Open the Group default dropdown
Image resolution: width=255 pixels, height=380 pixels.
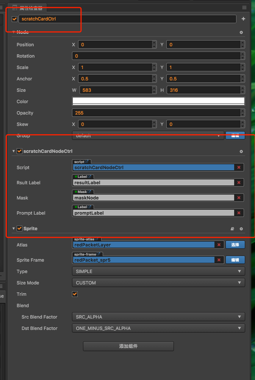click(x=148, y=136)
